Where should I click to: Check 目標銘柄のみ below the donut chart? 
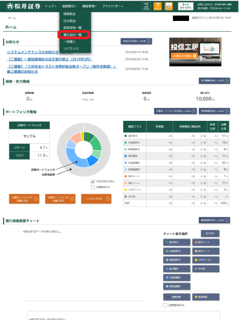(93, 187)
